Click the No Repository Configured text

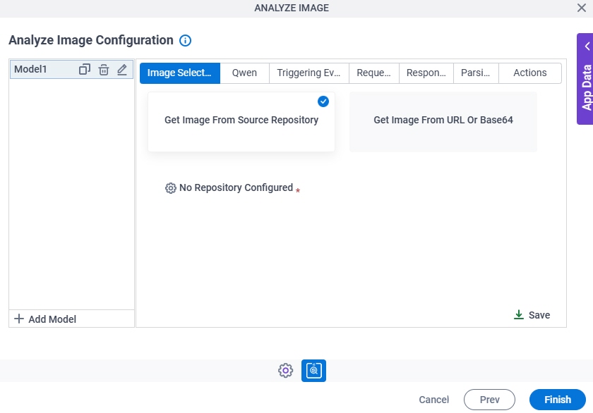pos(236,187)
